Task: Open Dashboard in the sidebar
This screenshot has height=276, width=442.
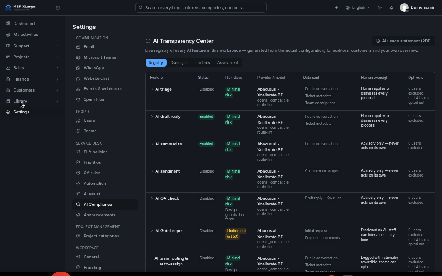Action: [24, 23]
